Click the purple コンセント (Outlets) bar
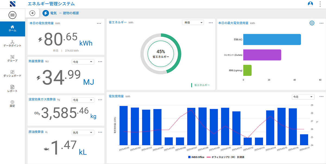326x164 pixels. [x=262, y=55]
